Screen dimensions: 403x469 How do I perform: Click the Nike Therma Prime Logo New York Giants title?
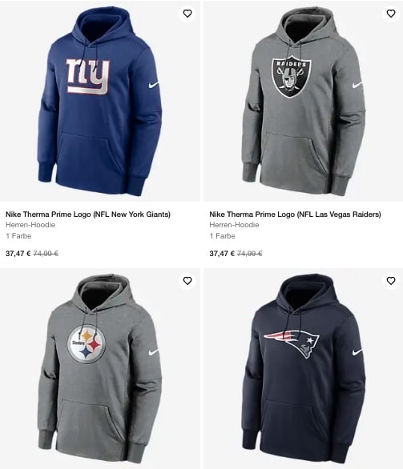tap(88, 214)
